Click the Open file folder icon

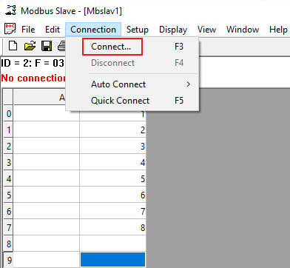coord(30,46)
